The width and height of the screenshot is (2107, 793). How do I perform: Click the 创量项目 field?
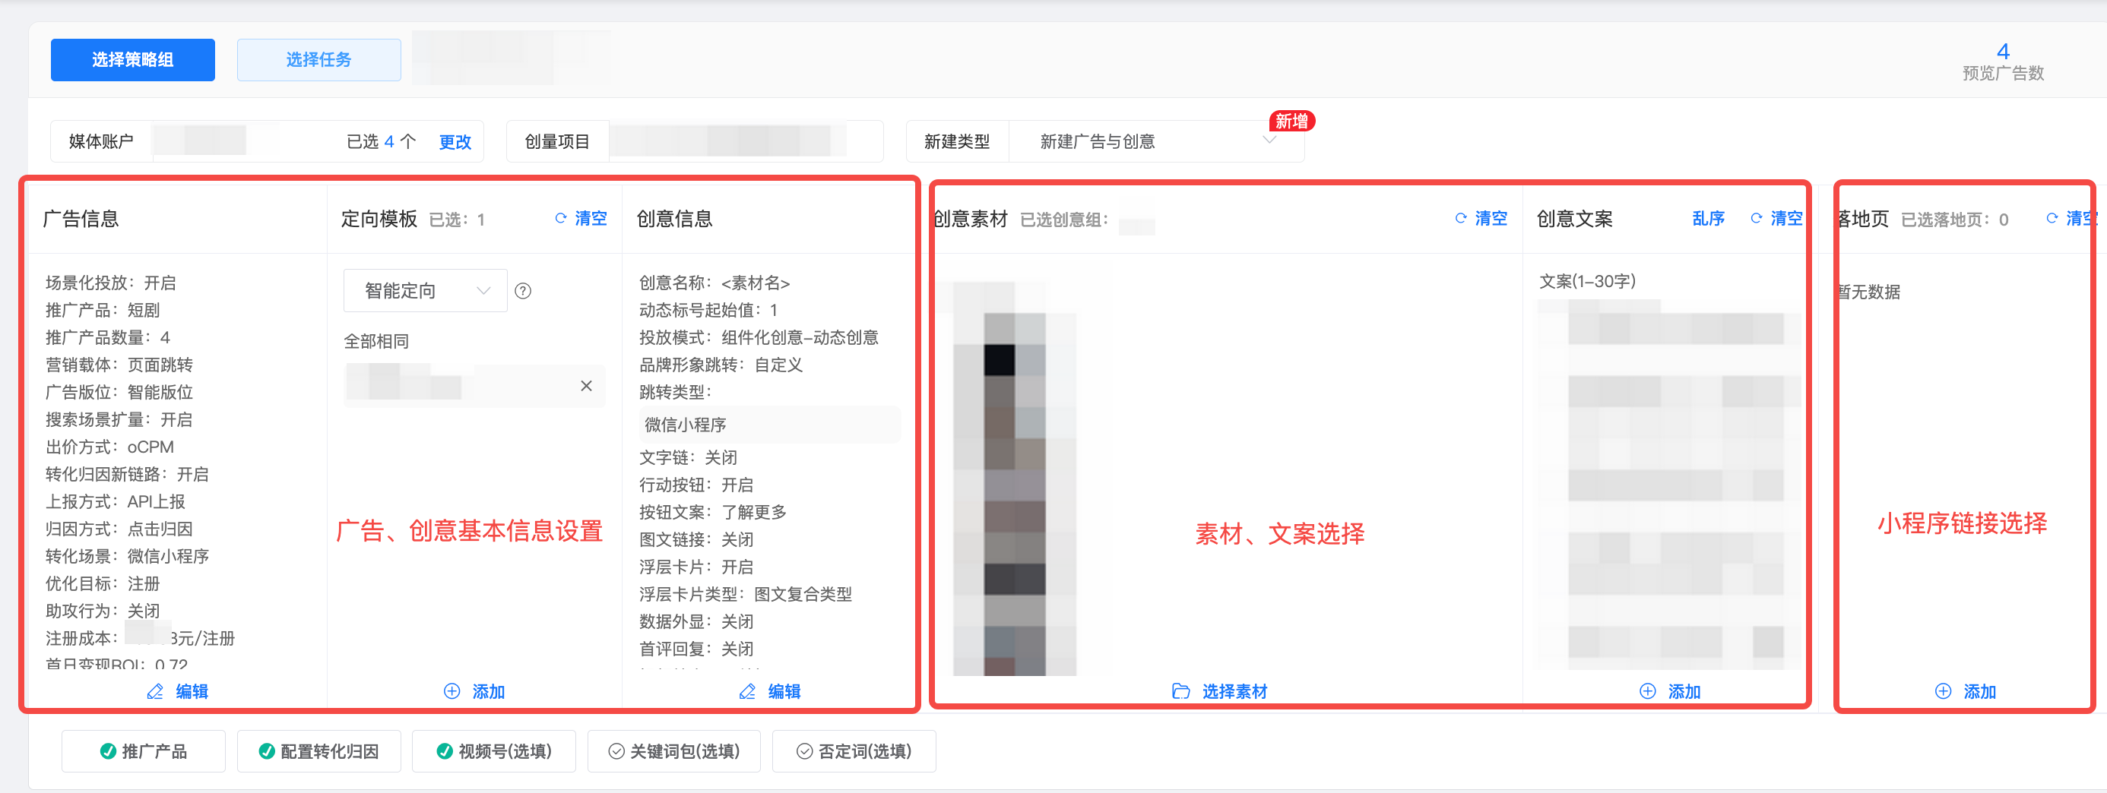tap(695, 141)
